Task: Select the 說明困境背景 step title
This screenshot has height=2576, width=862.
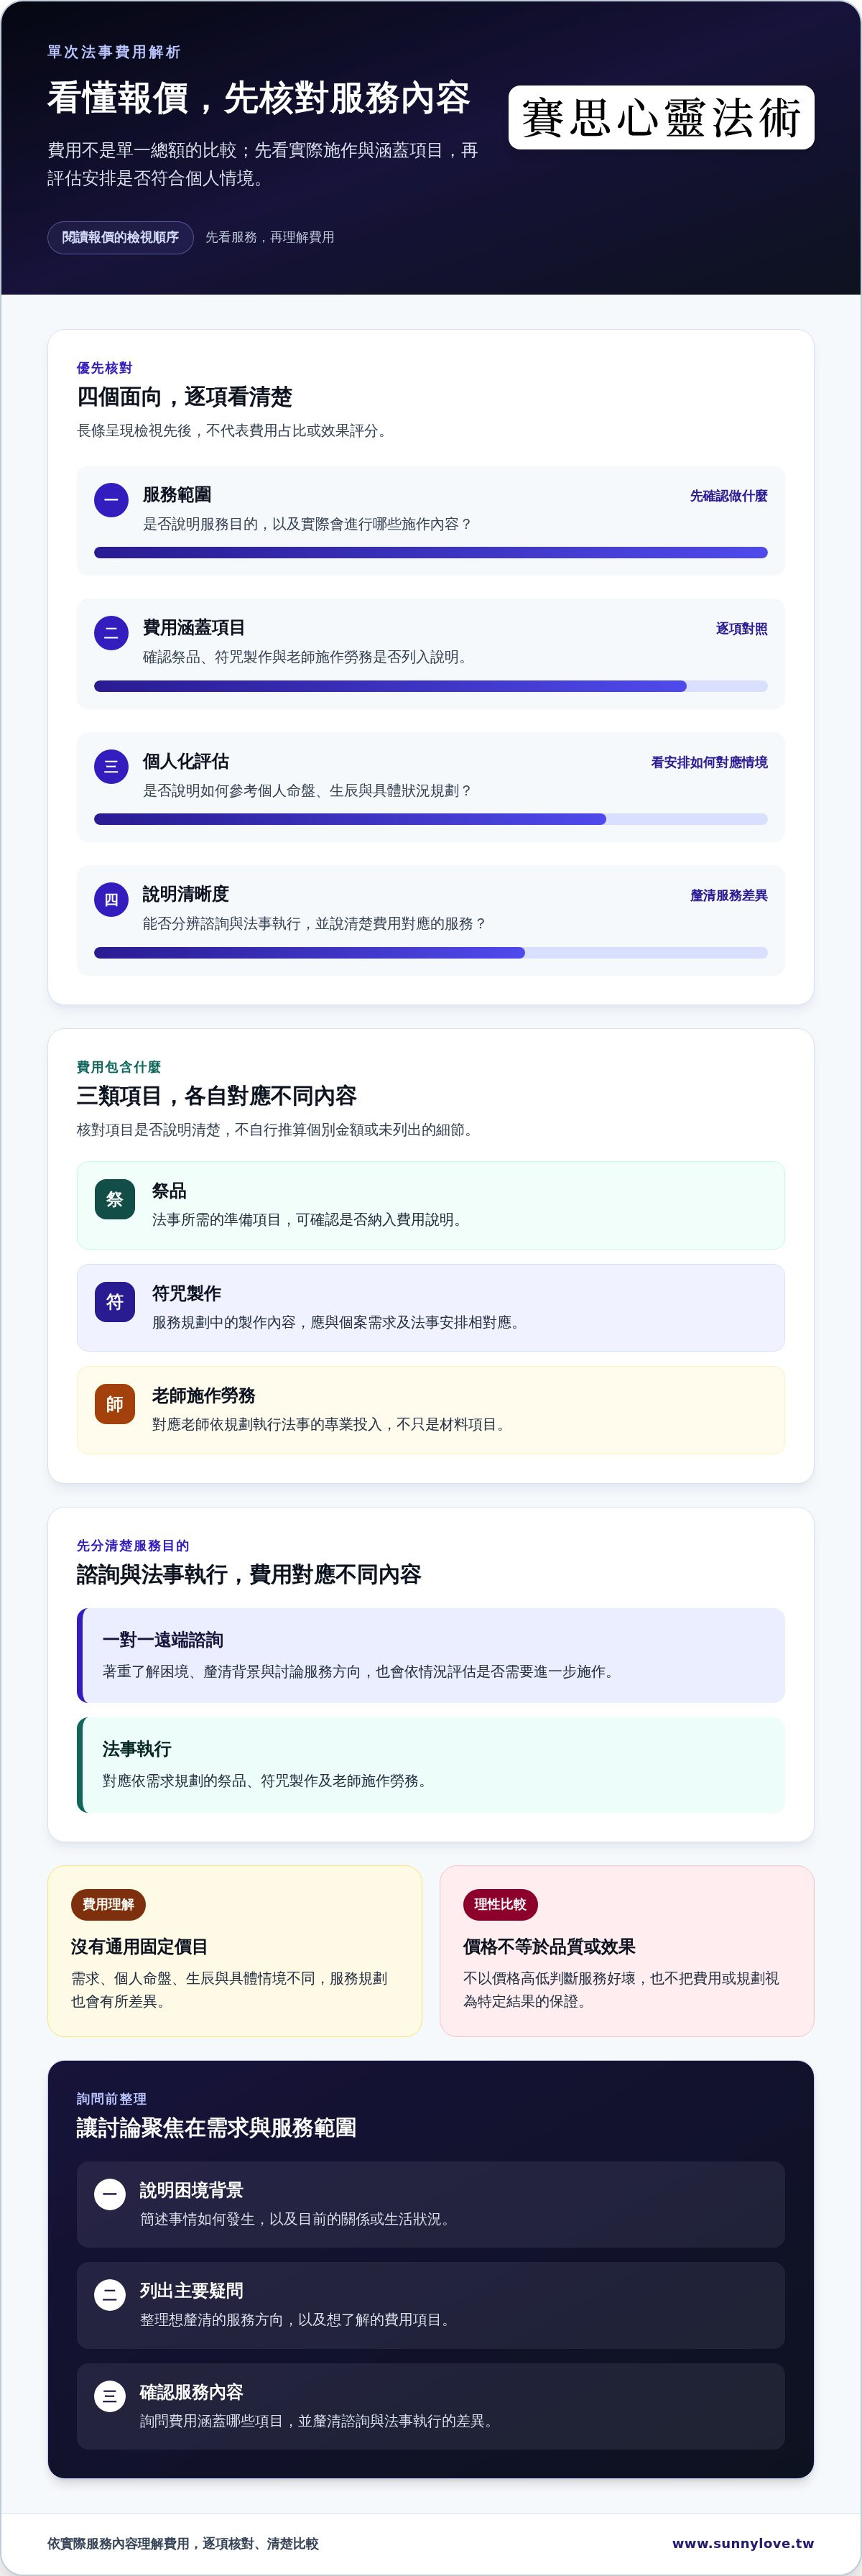Action: tap(192, 2190)
